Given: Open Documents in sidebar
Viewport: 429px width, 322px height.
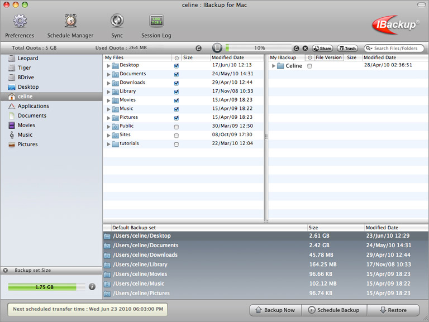Looking at the screenshot, I should point(51,116).
